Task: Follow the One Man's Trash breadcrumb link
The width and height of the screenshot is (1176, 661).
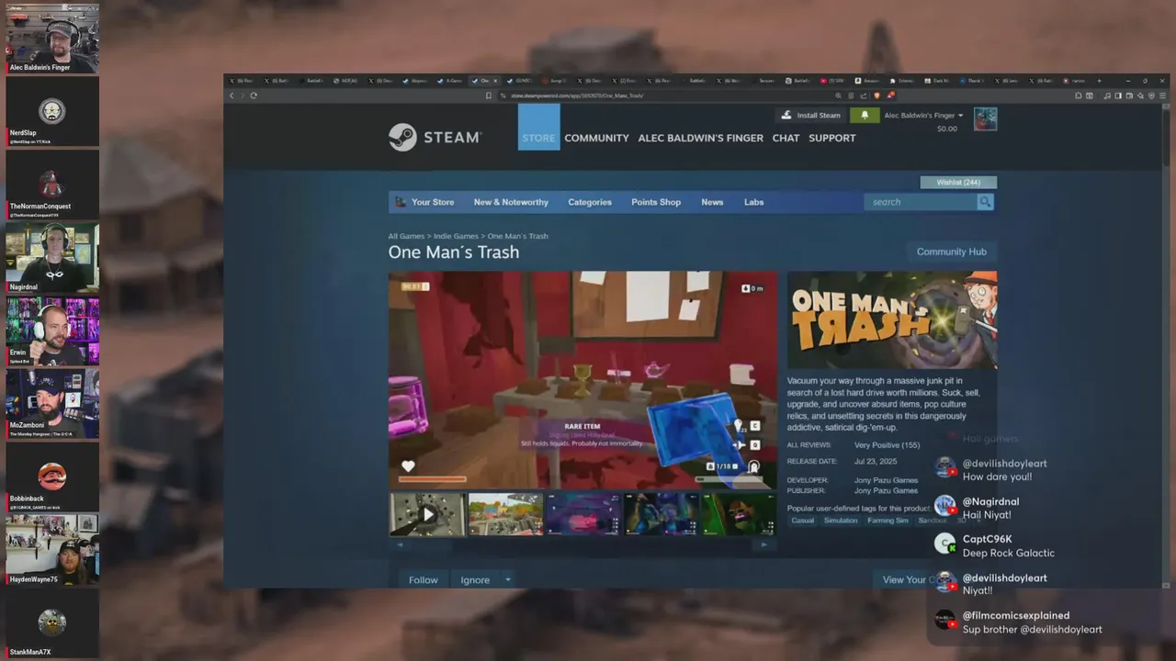Action: 517,236
